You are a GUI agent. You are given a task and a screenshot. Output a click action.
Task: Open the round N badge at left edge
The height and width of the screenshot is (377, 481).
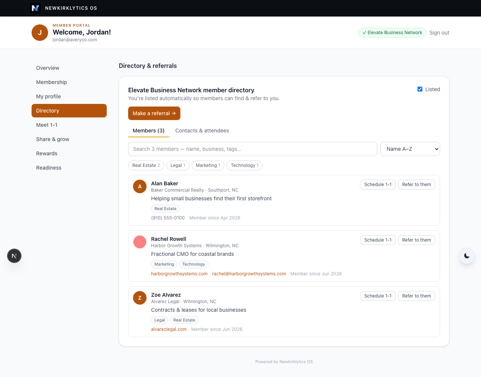(14, 256)
